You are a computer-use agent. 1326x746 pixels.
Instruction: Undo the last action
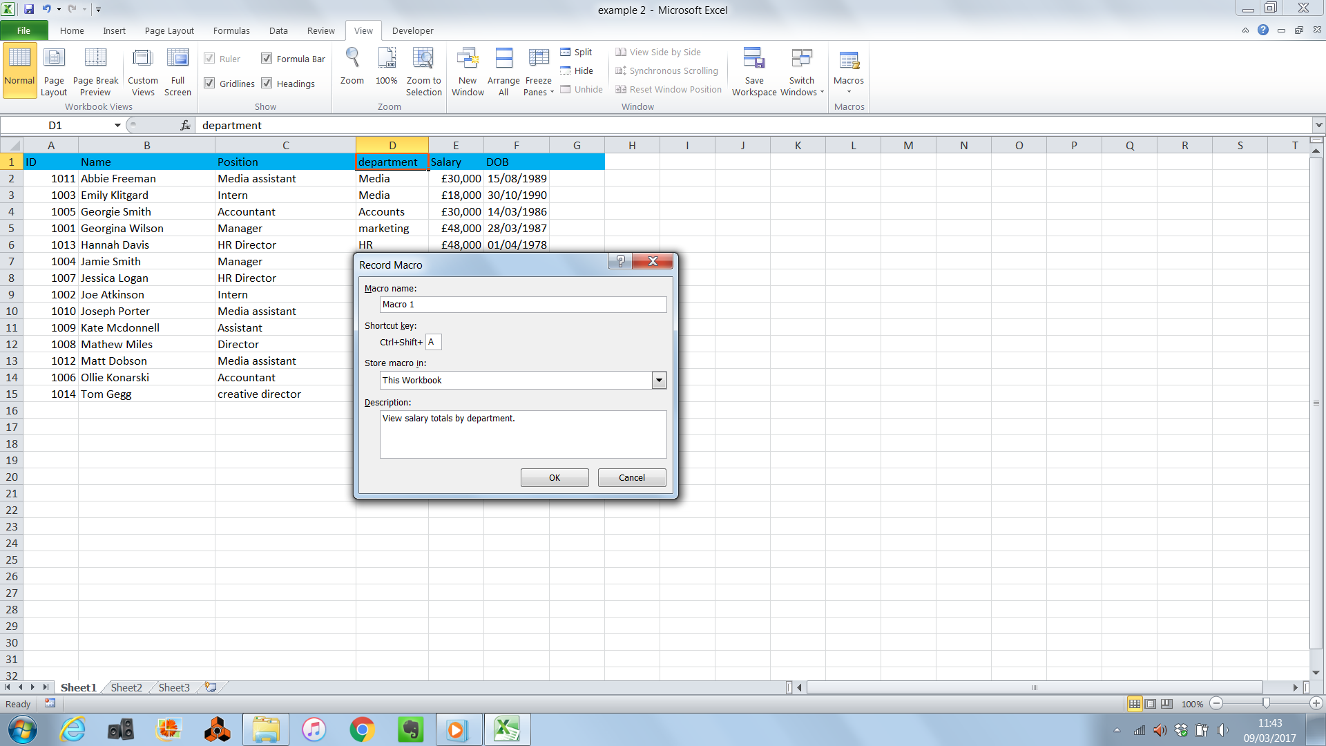(47, 9)
